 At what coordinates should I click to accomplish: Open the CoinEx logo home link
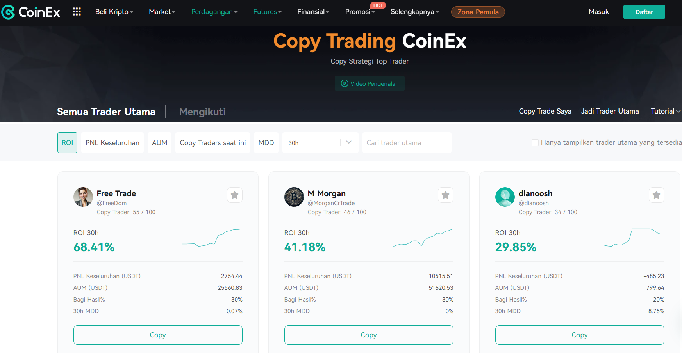30,12
